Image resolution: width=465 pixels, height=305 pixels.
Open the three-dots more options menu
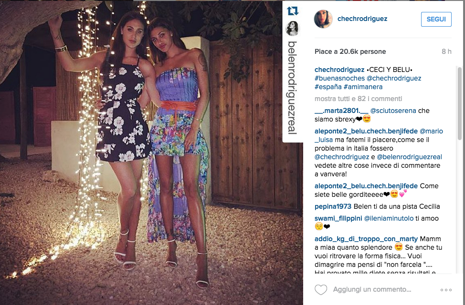point(446,290)
